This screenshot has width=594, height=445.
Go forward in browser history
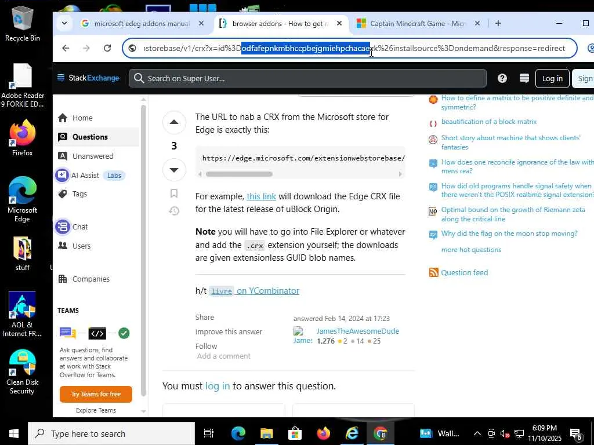point(86,48)
